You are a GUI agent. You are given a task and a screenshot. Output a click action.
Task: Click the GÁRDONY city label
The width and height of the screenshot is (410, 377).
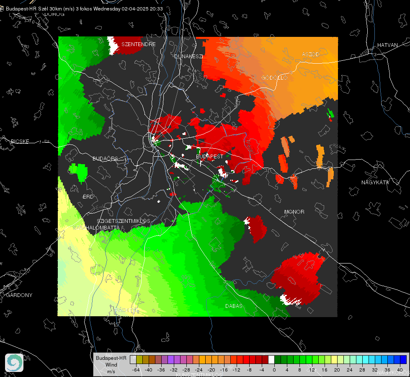pos(19,295)
